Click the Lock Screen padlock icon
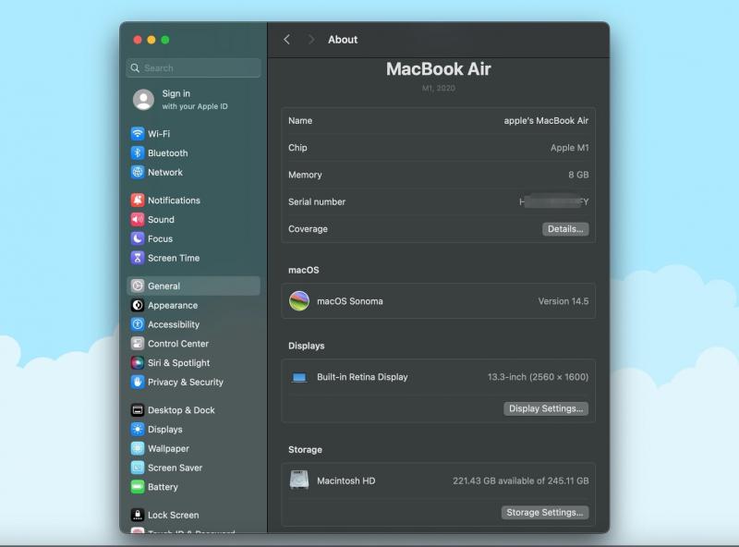Image resolution: width=739 pixels, height=547 pixels. 137,515
